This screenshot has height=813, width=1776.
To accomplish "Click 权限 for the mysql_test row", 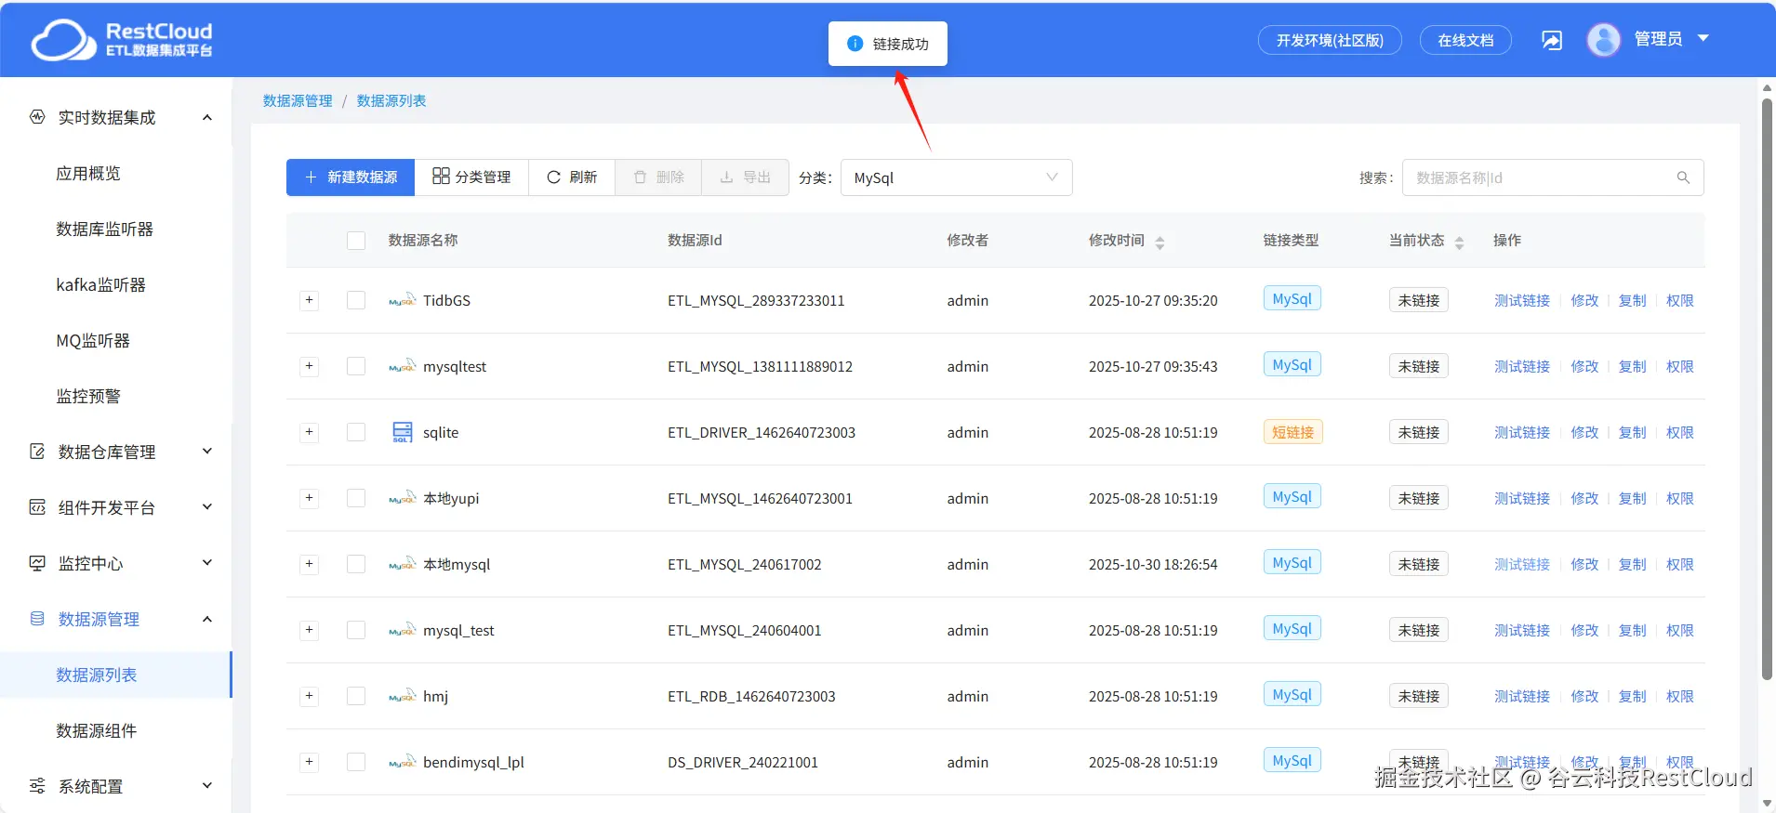I will [x=1680, y=630].
